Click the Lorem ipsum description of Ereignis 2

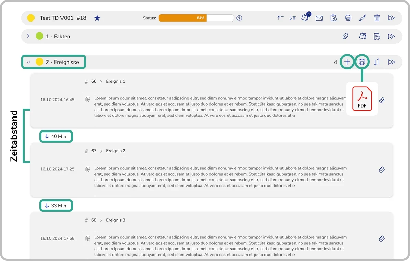221,177
